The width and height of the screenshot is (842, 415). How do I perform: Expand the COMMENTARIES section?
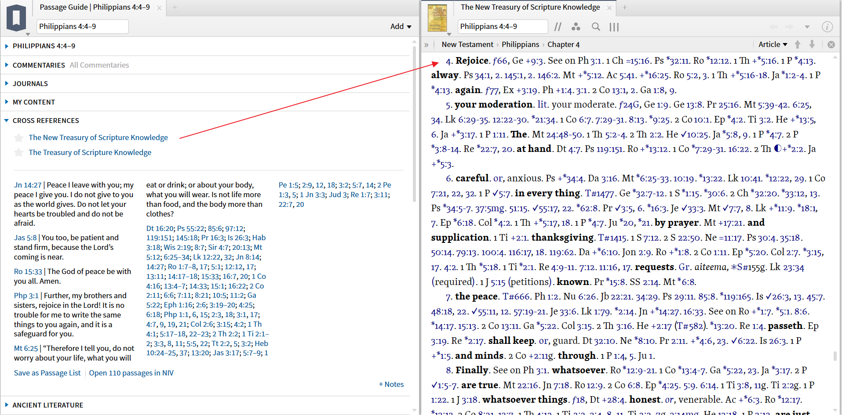click(7, 65)
